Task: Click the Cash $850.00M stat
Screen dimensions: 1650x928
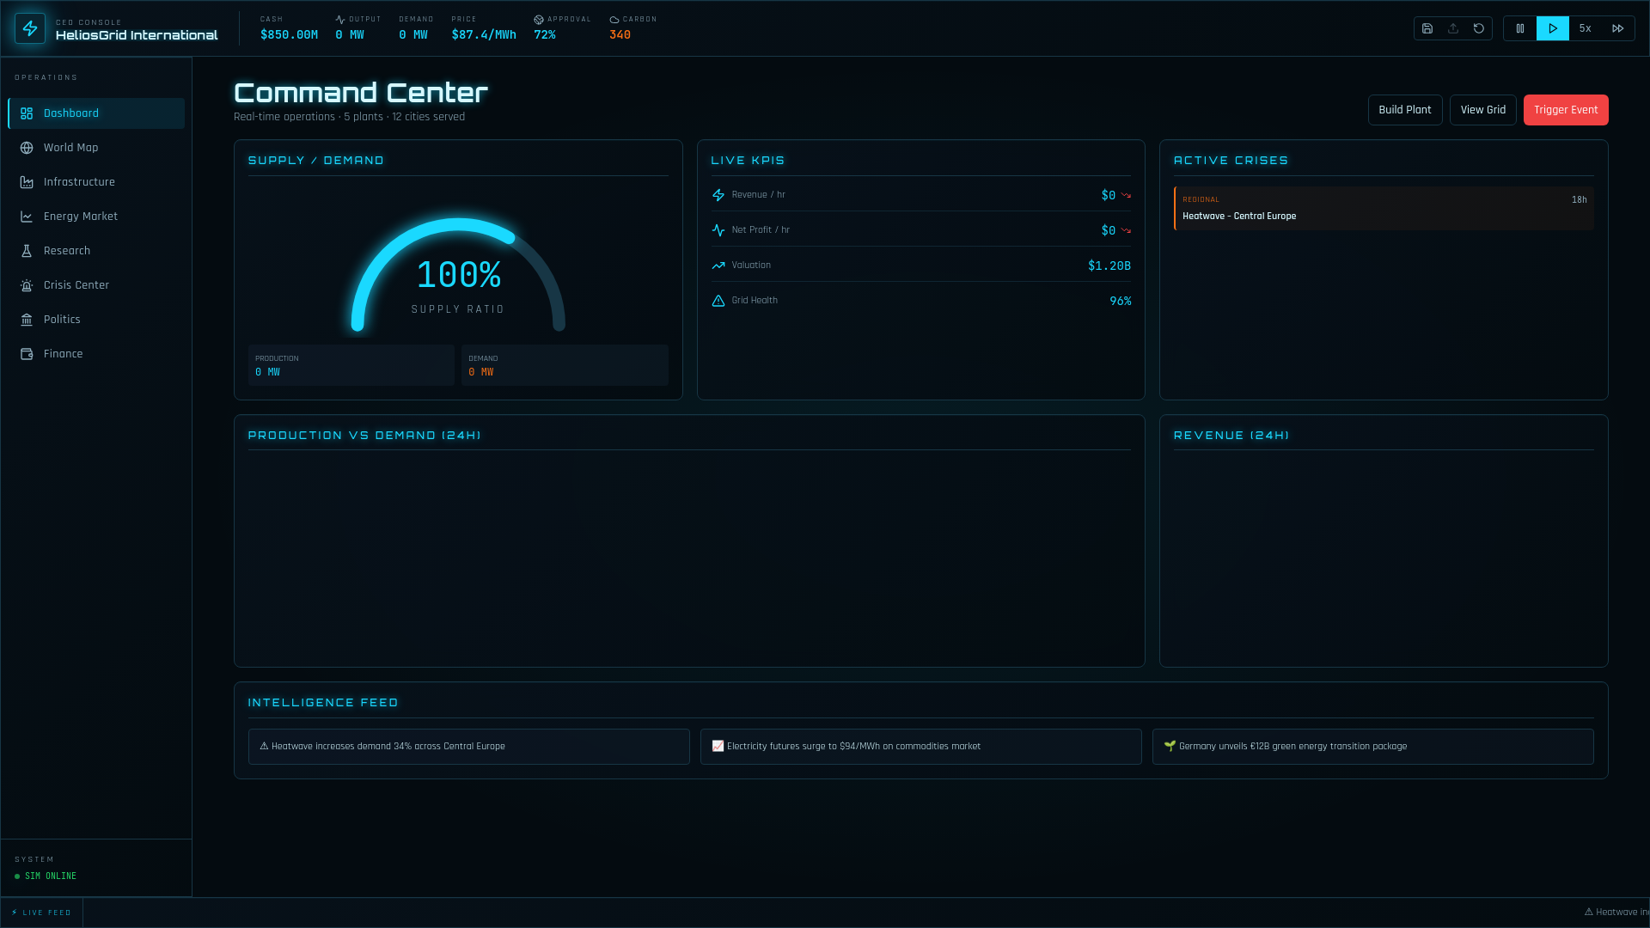Action: tap(289, 27)
